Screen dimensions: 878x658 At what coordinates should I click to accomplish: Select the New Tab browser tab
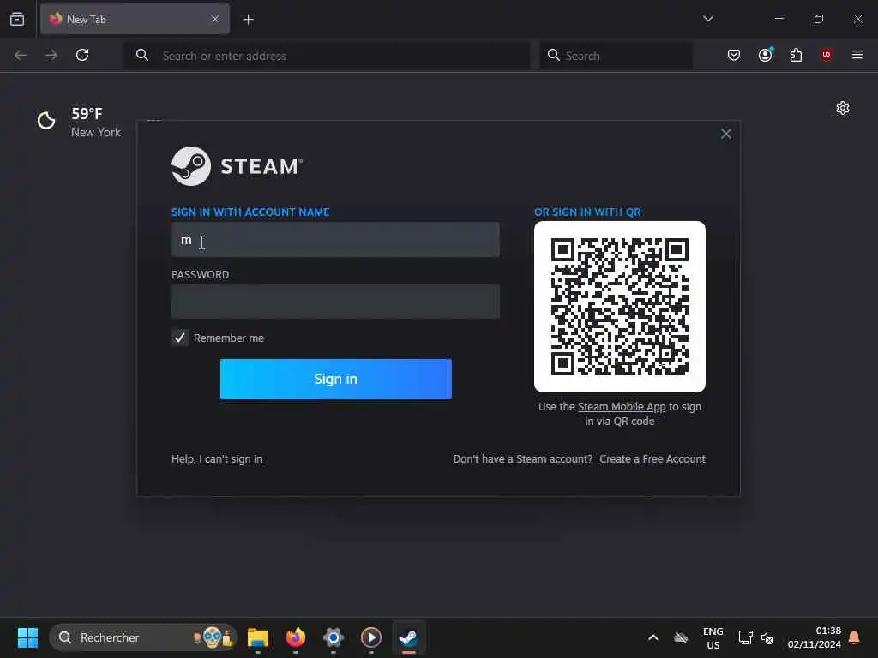pos(135,19)
